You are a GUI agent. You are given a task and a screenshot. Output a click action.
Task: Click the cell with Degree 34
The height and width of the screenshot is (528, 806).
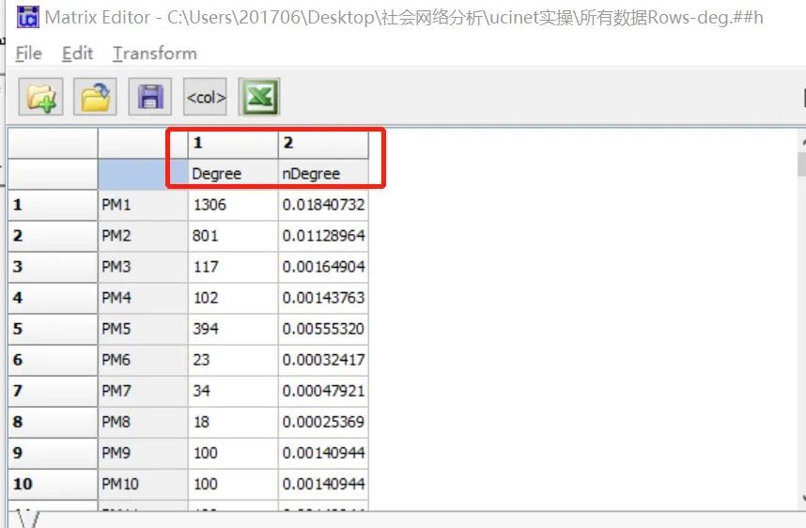click(x=233, y=391)
